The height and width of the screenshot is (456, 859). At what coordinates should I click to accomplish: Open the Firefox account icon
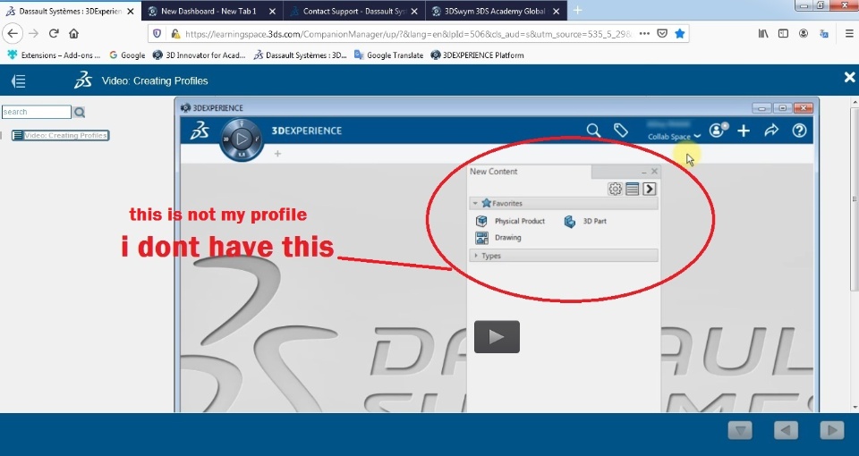[x=804, y=33]
